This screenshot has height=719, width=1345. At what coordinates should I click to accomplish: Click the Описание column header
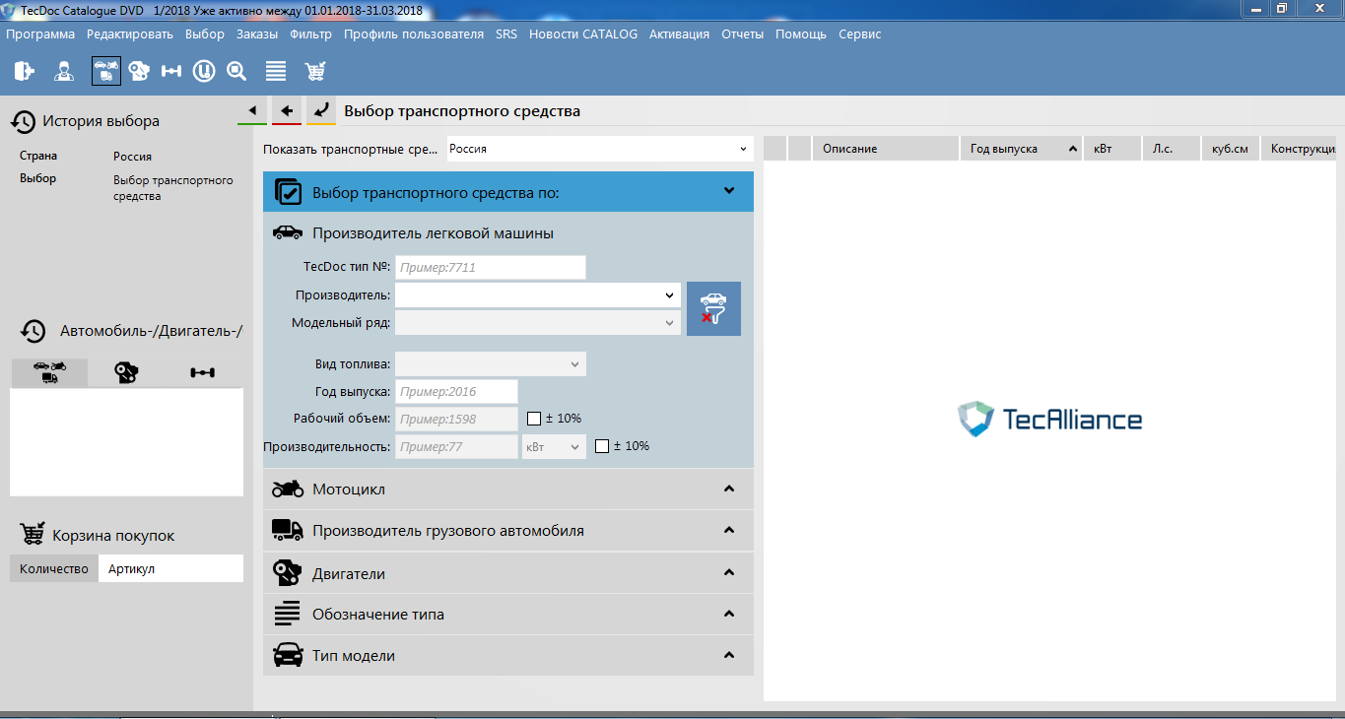click(886, 149)
